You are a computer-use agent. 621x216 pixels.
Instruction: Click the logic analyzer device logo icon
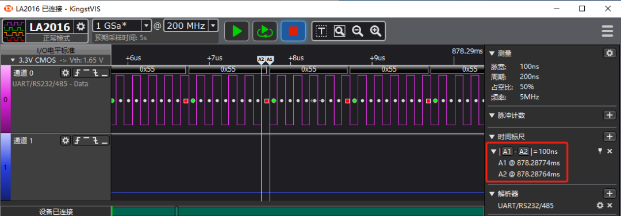click(x=13, y=32)
